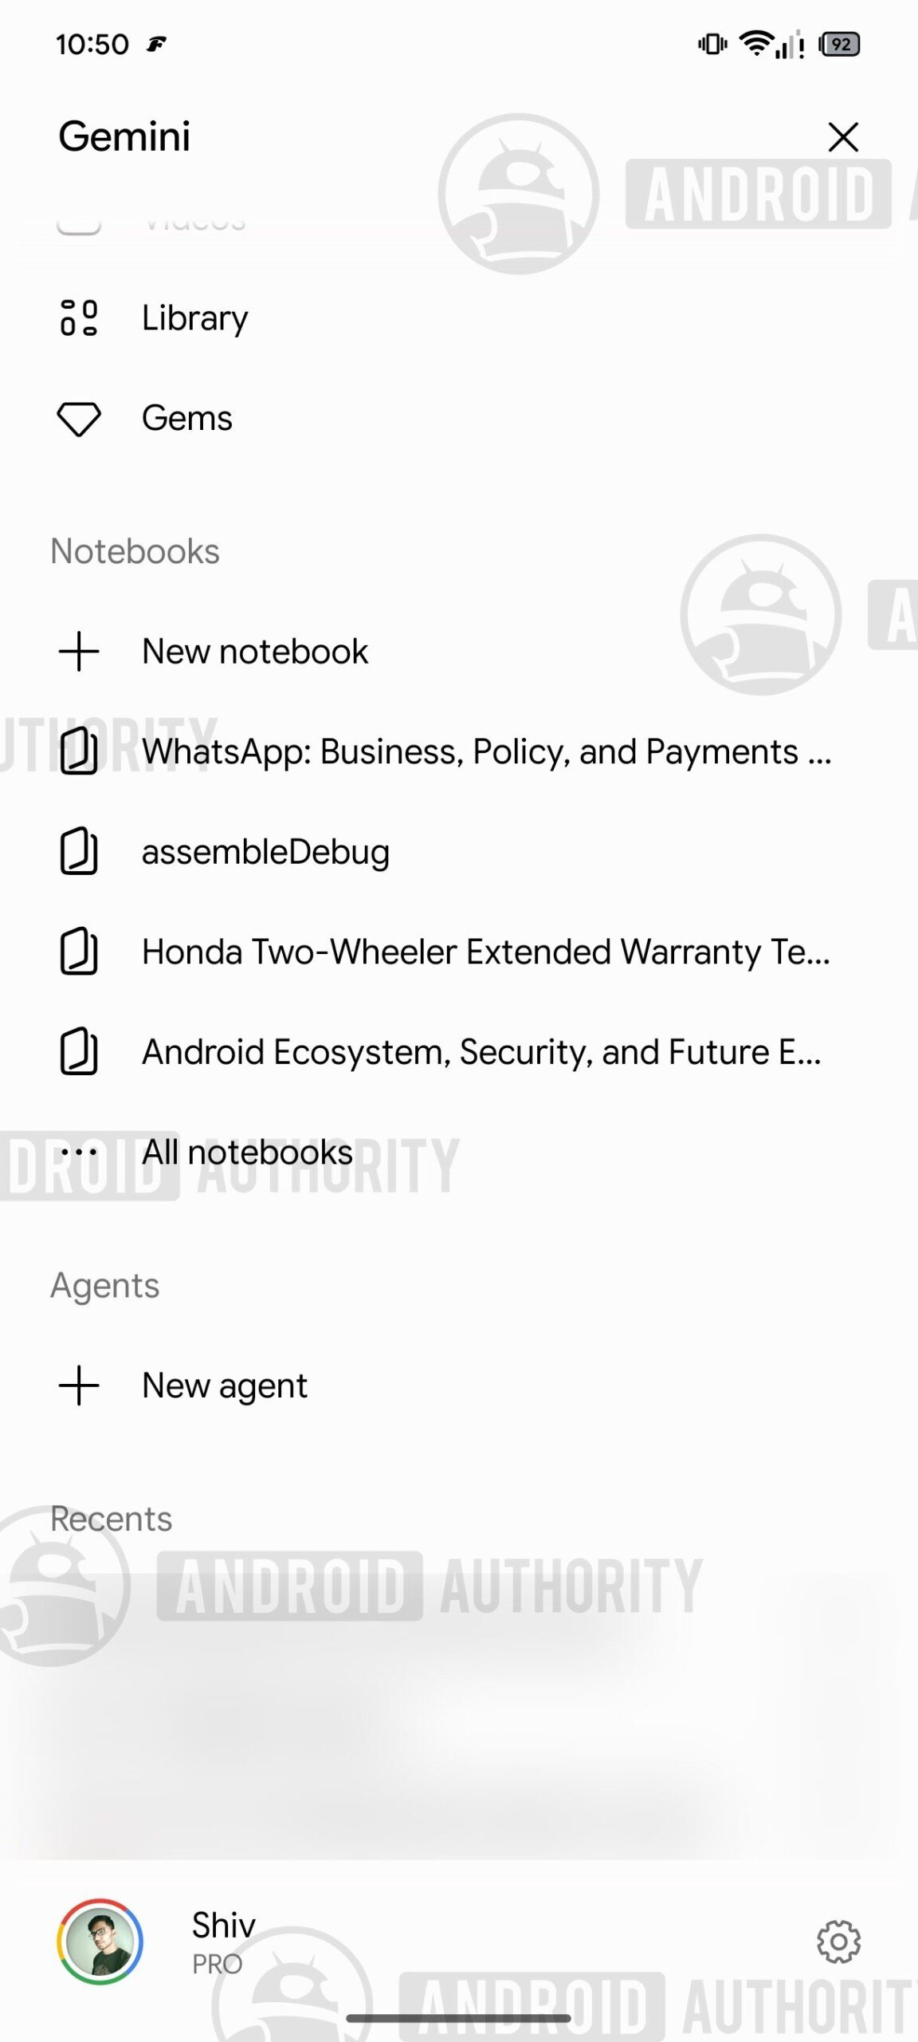918x2042 pixels.
Task: Close the Gemini side menu
Action: 843,137
